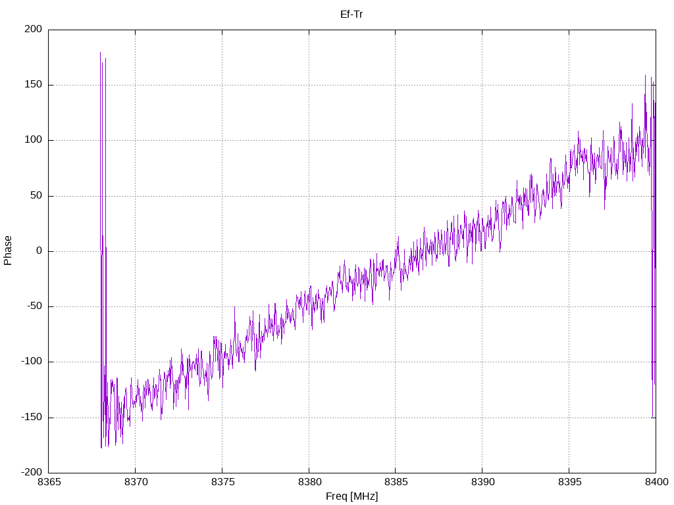Click x-axis tick label 8380
674x505 pixels.
click(309, 482)
